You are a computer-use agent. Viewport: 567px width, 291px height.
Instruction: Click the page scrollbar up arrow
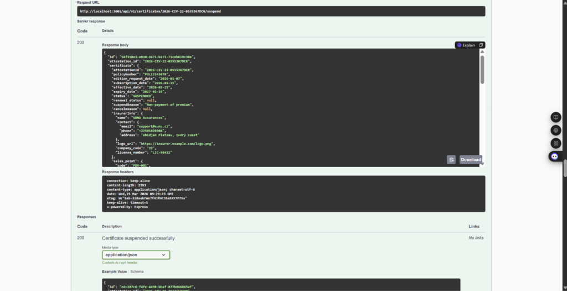pos(565,2)
